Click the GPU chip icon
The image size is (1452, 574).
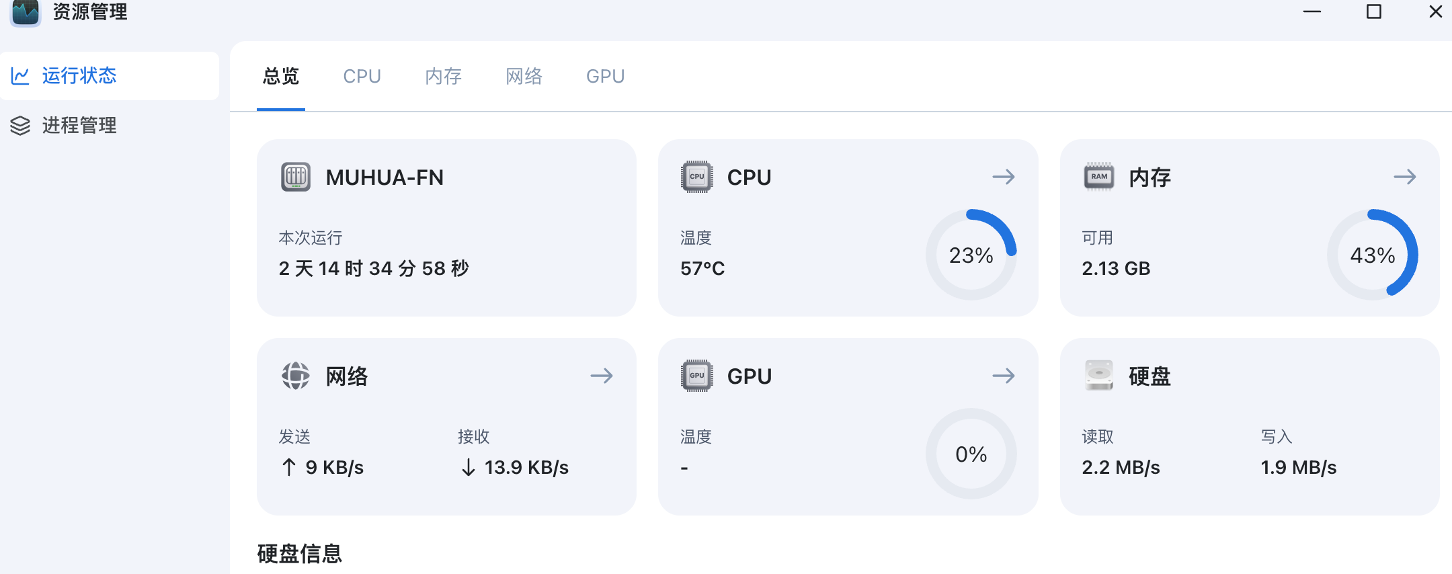click(x=696, y=376)
